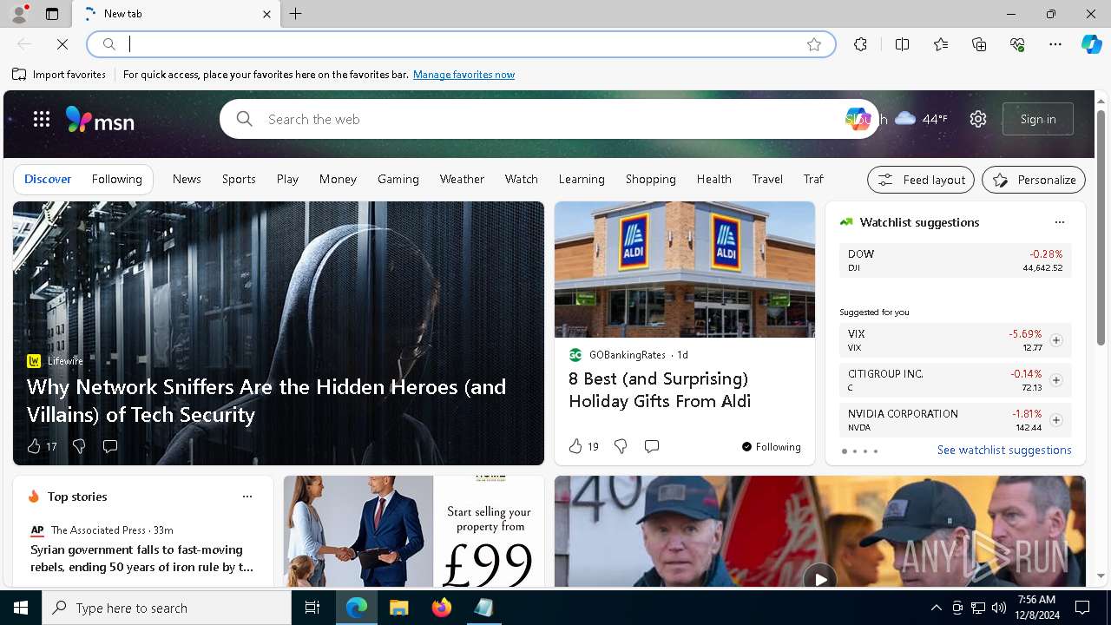This screenshot has height=625, width=1111.
Task: Open the Money category
Action: (338, 179)
